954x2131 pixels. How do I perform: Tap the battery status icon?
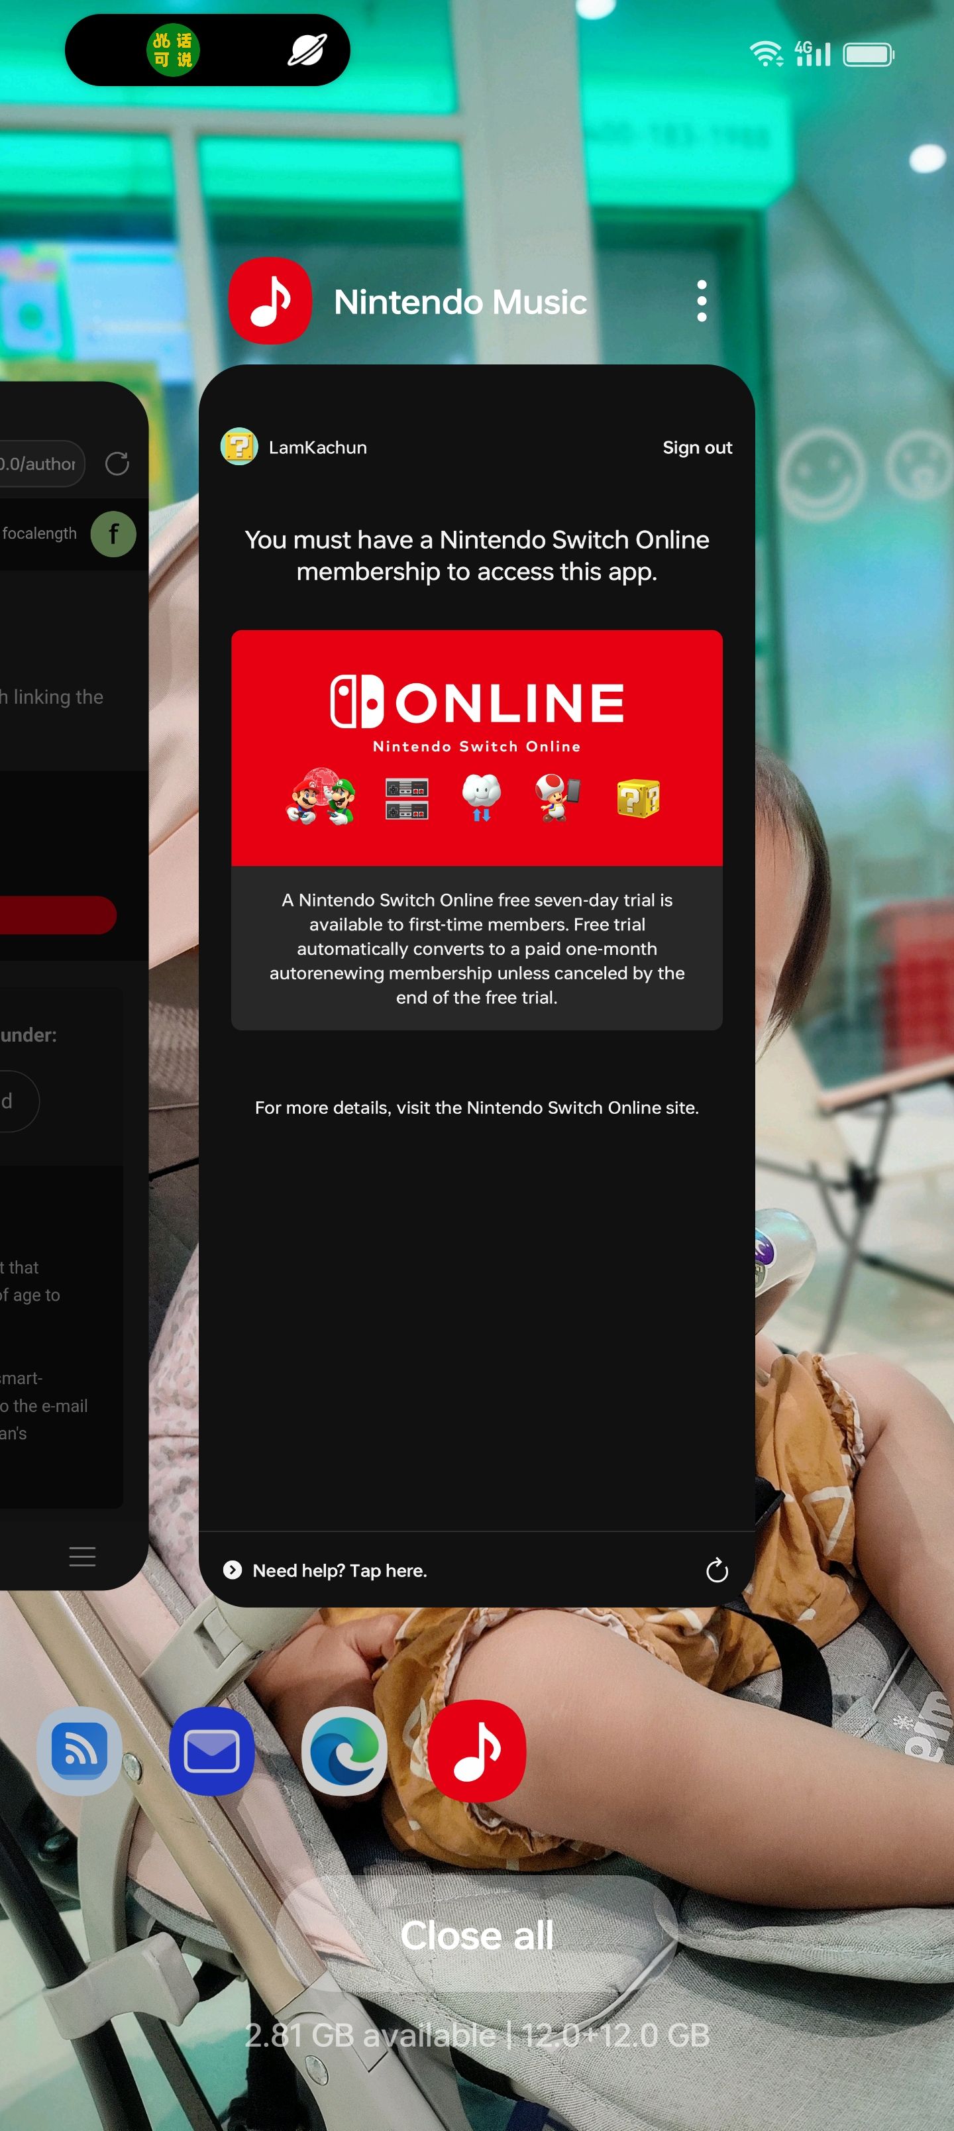868,54
